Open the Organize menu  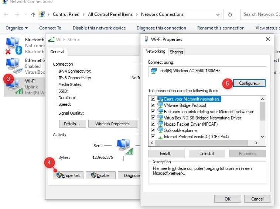(x=17, y=28)
